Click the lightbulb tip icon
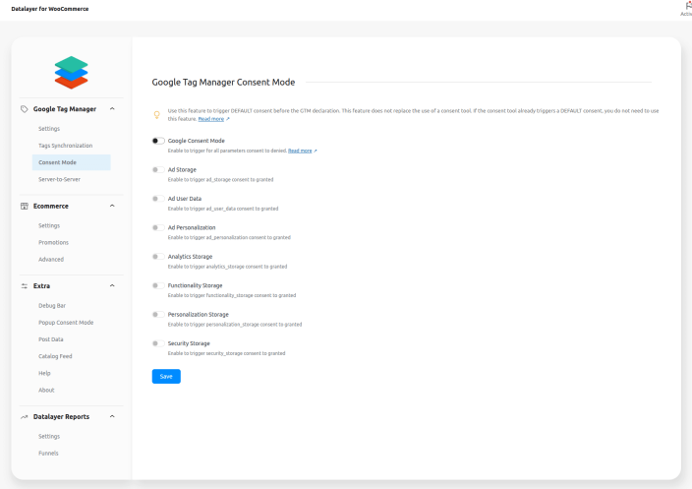Image resolution: width=692 pixels, height=489 pixels. pos(157,114)
